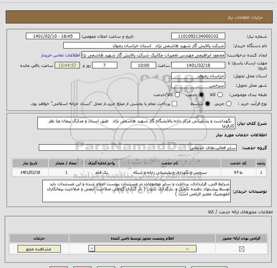Choose the جزیی purchase type radio
The height and width of the screenshot is (268, 277).
tap(228, 104)
